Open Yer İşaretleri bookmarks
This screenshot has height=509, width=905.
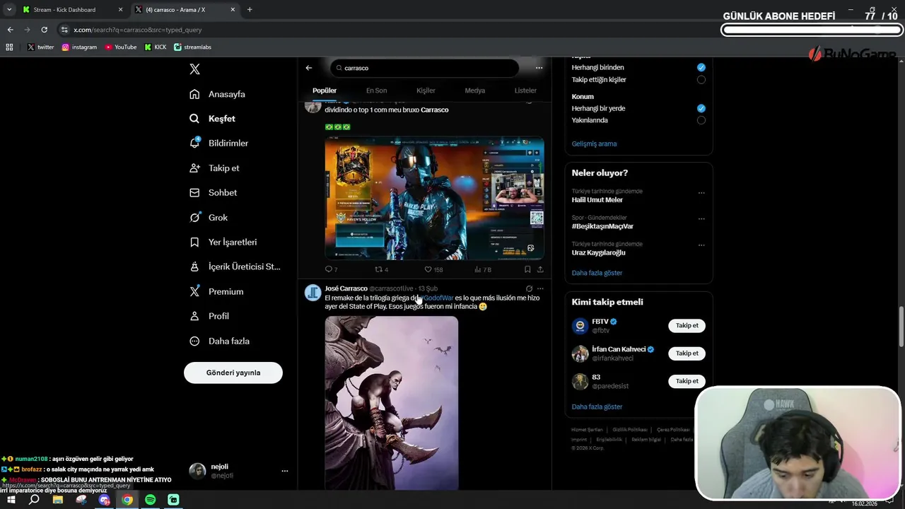[x=223, y=242]
